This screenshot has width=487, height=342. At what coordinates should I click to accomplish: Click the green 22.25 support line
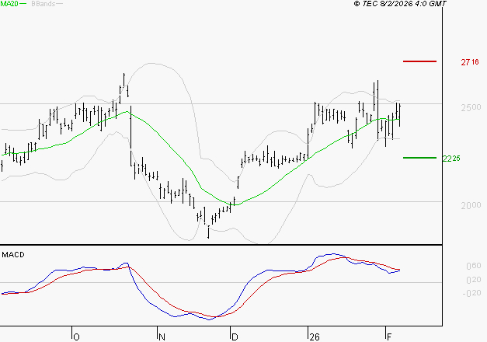(419, 158)
